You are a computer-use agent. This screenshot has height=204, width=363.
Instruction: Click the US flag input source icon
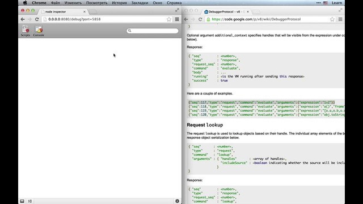coord(325,3)
